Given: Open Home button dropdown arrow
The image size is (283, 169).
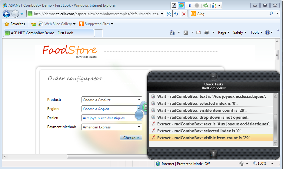Looking at the screenshot, I should click(x=179, y=32).
